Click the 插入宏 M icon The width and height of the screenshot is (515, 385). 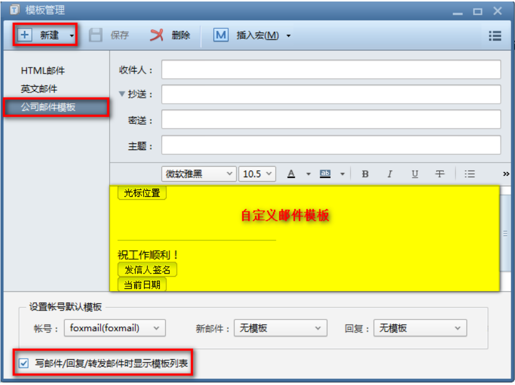220,35
